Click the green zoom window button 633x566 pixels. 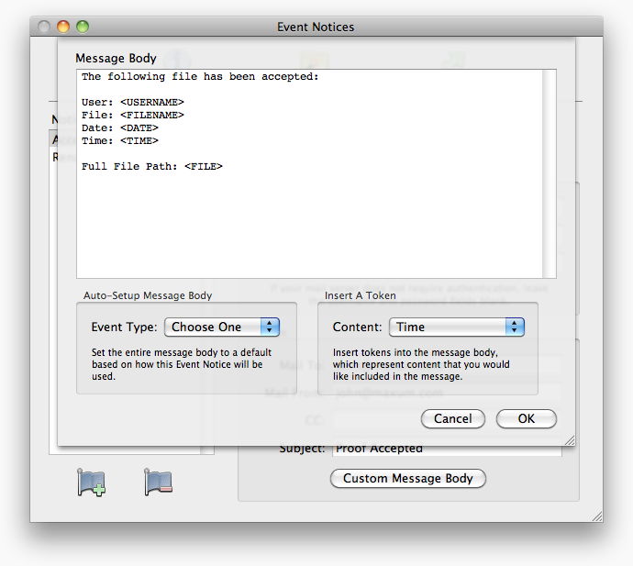click(82, 28)
